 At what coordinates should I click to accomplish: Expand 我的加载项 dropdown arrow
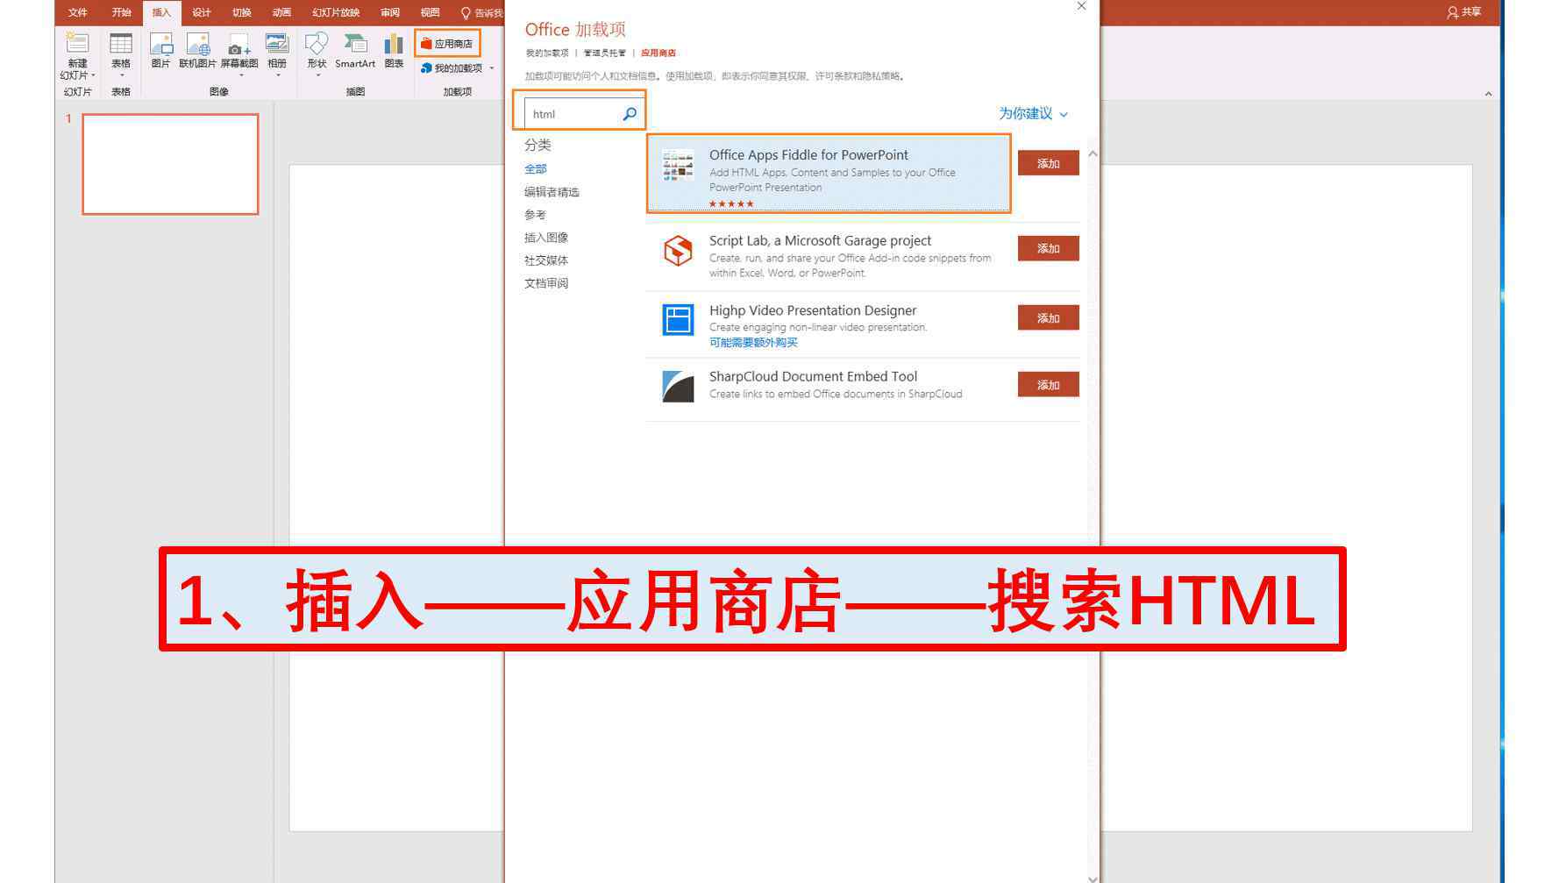coord(492,68)
